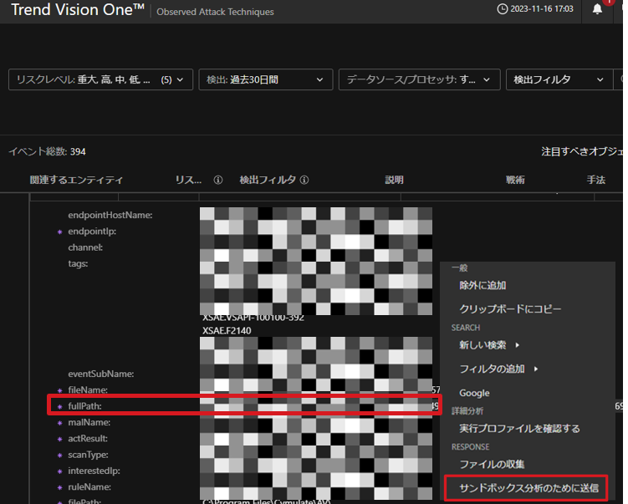Click the diamond icon beside fileName
Image resolution: width=628 pixels, height=504 pixels.
pos(59,390)
